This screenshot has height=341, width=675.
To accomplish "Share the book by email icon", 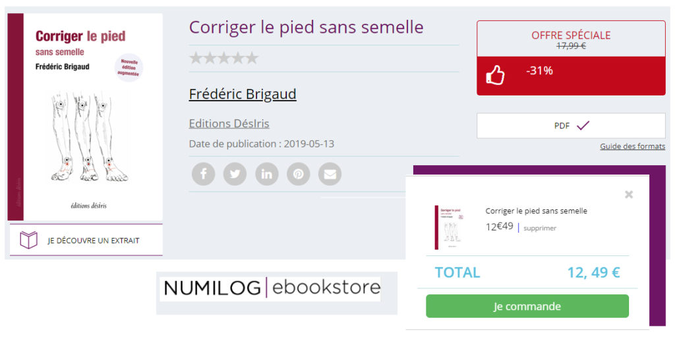I will click(330, 174).
